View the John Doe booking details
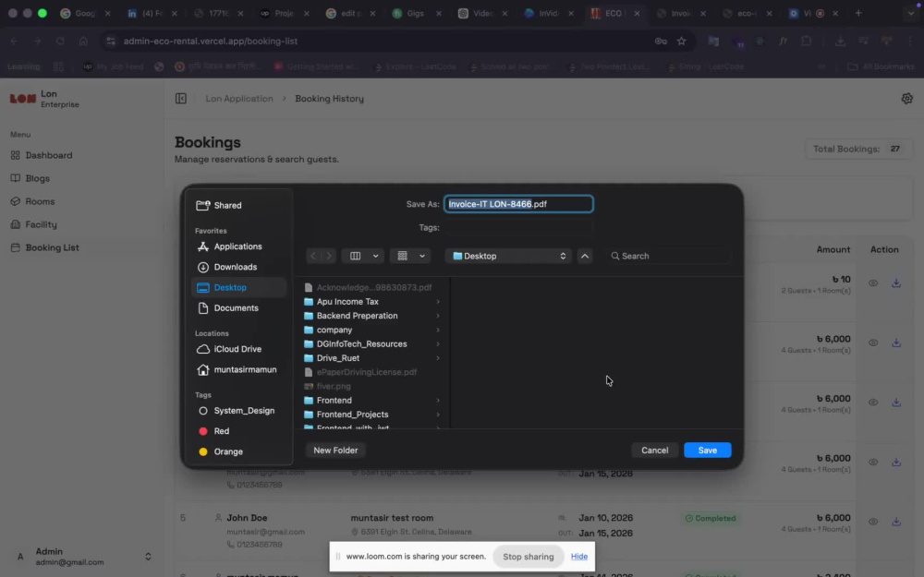Image resolution: width=924 pixels, height=577 pixels. [873, 522]
